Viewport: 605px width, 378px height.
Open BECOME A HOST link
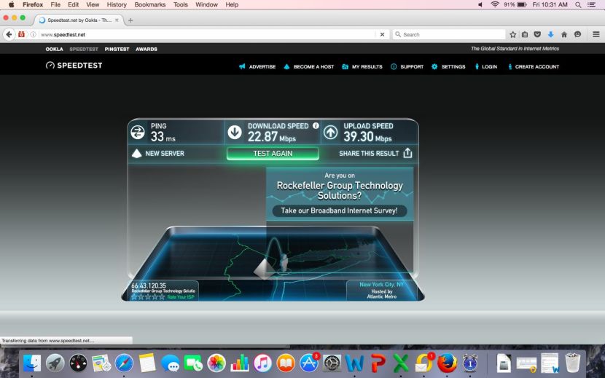point(313,67)
